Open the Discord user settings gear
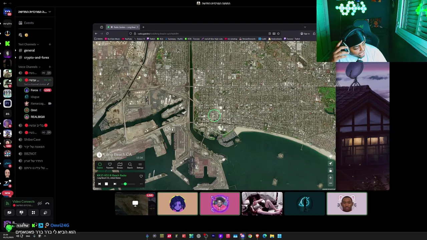Screen dimensions: 427x240 click(47, 225)
